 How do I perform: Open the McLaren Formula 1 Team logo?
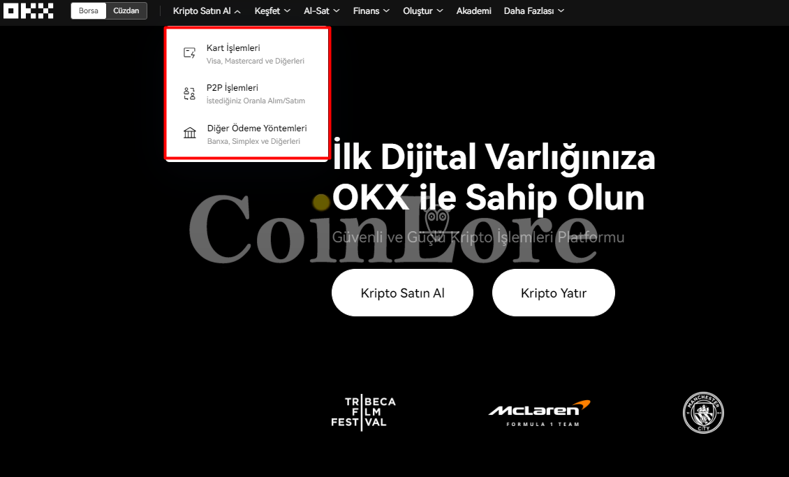click(x=540, y=413)
